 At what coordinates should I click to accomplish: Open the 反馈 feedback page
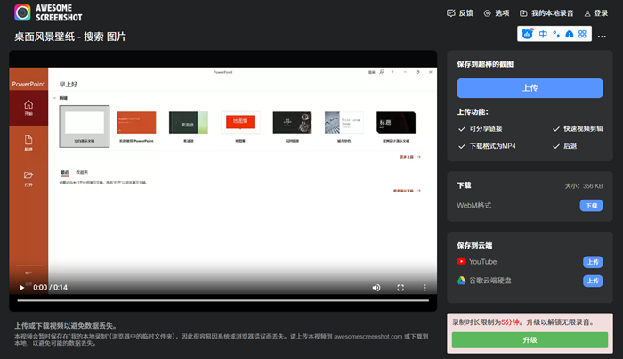click(462, 13)
